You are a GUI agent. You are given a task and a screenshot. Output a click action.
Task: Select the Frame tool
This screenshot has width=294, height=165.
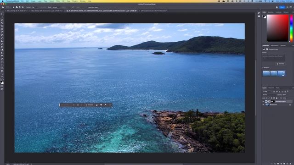[2, 29]
